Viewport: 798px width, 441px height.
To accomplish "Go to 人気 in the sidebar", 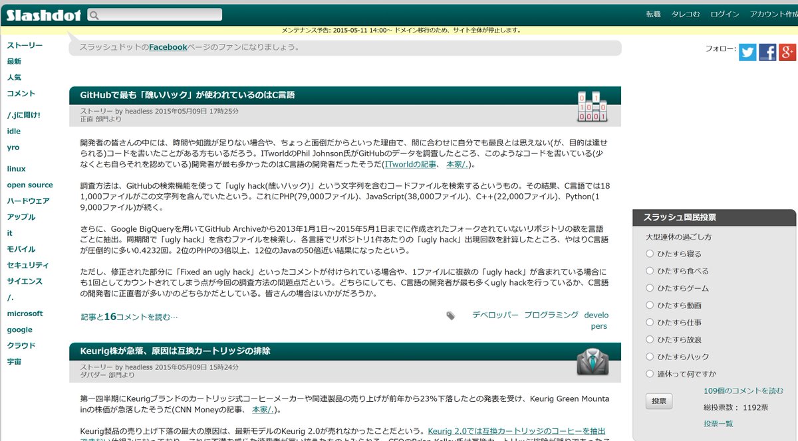I will 14,77.
